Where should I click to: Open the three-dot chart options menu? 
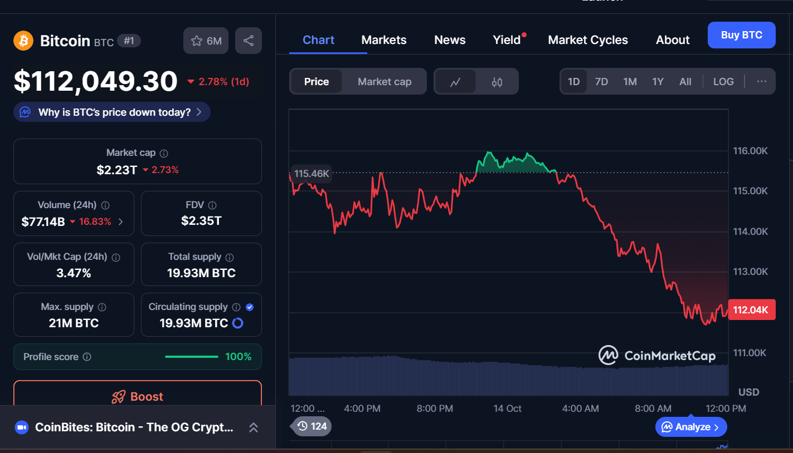click(761, 81)
